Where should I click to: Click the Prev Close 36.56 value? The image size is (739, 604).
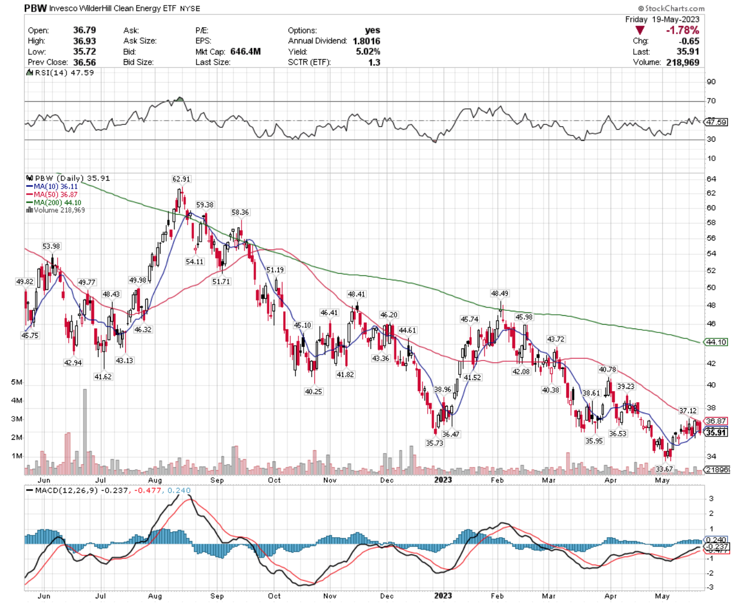84,62
